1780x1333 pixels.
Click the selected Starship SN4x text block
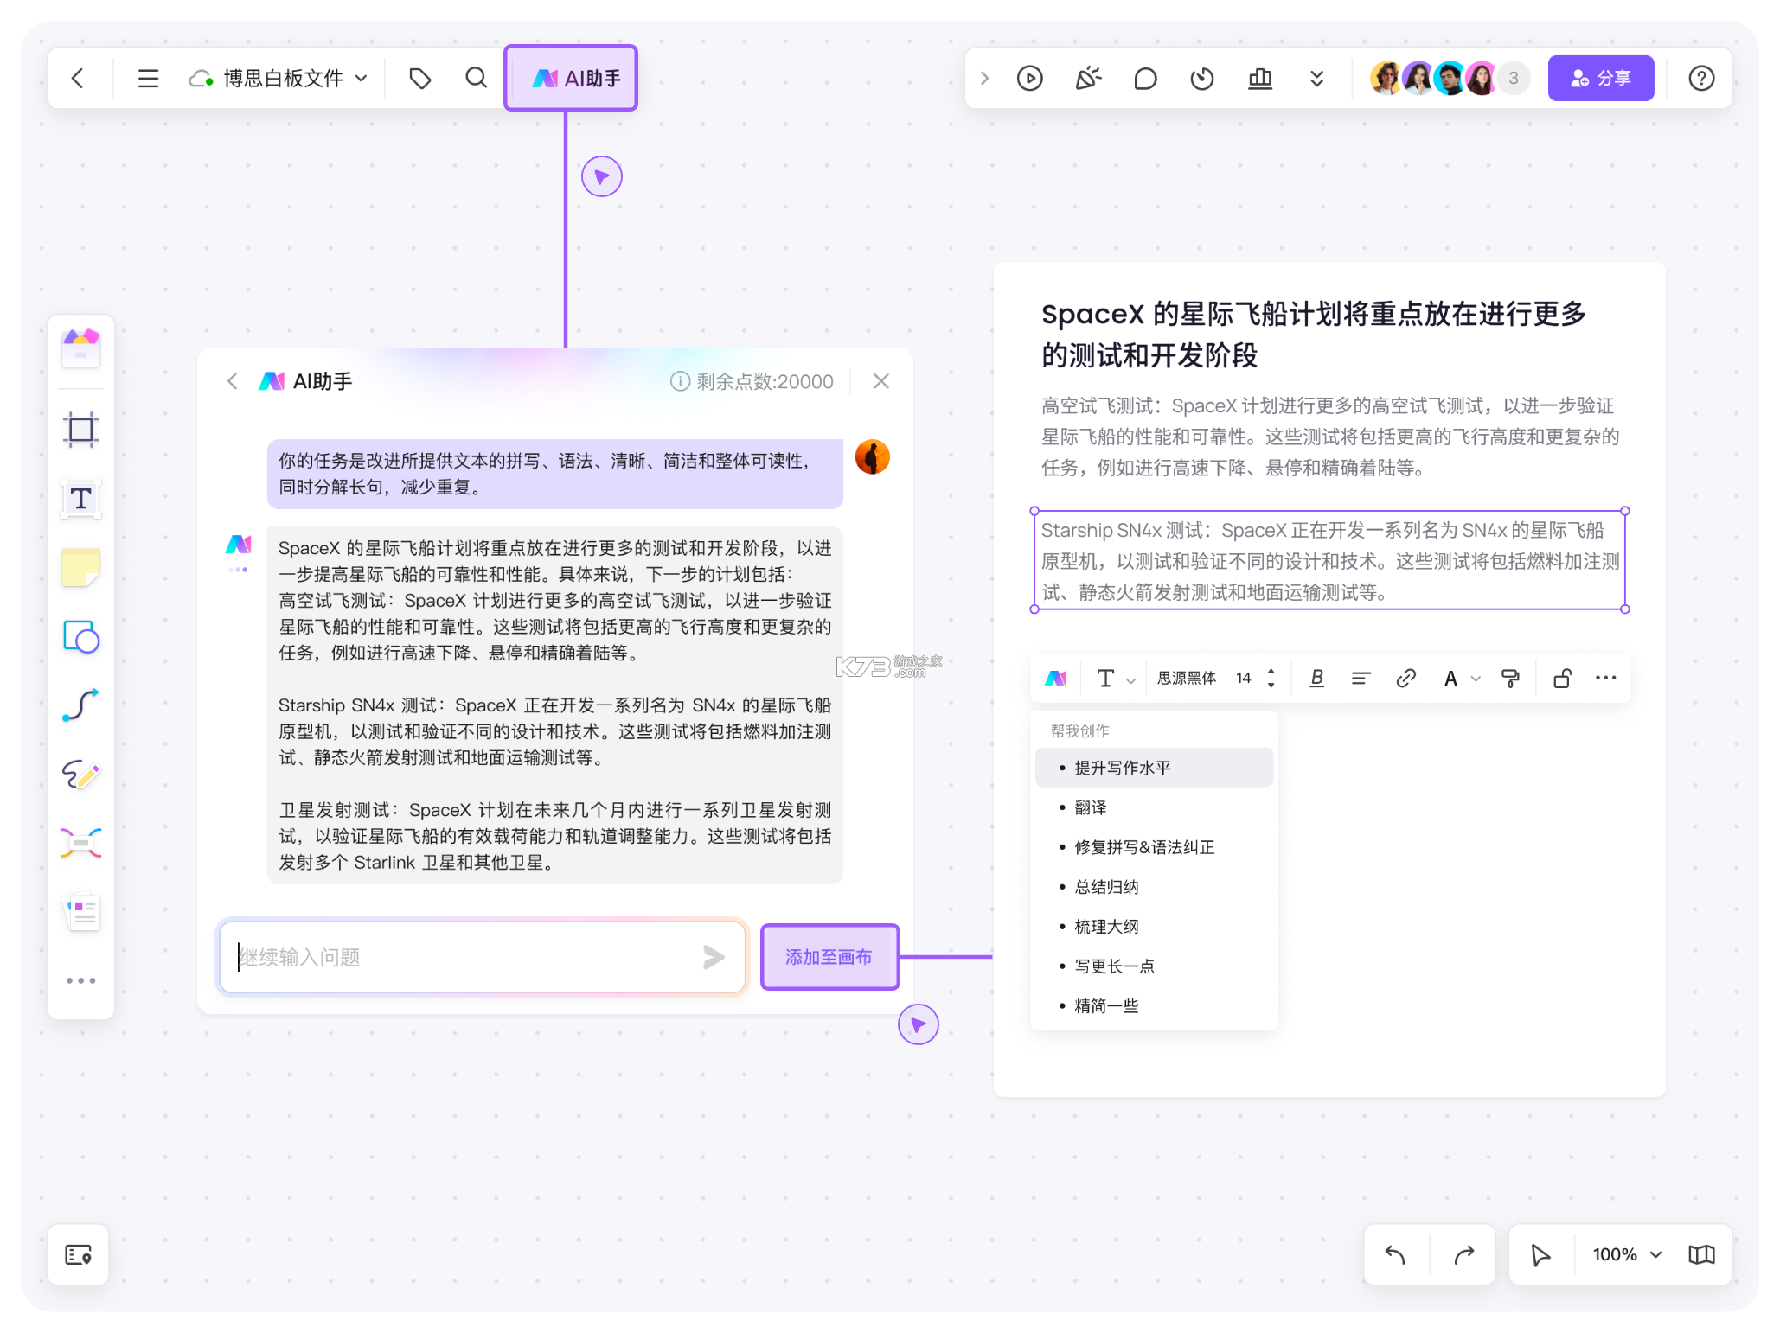pos(1329,561)
